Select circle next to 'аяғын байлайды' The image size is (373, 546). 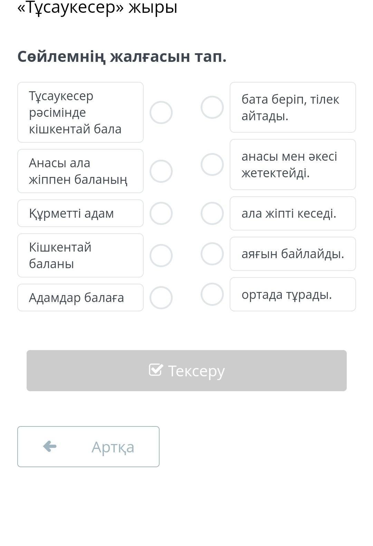tap(212, 254)
